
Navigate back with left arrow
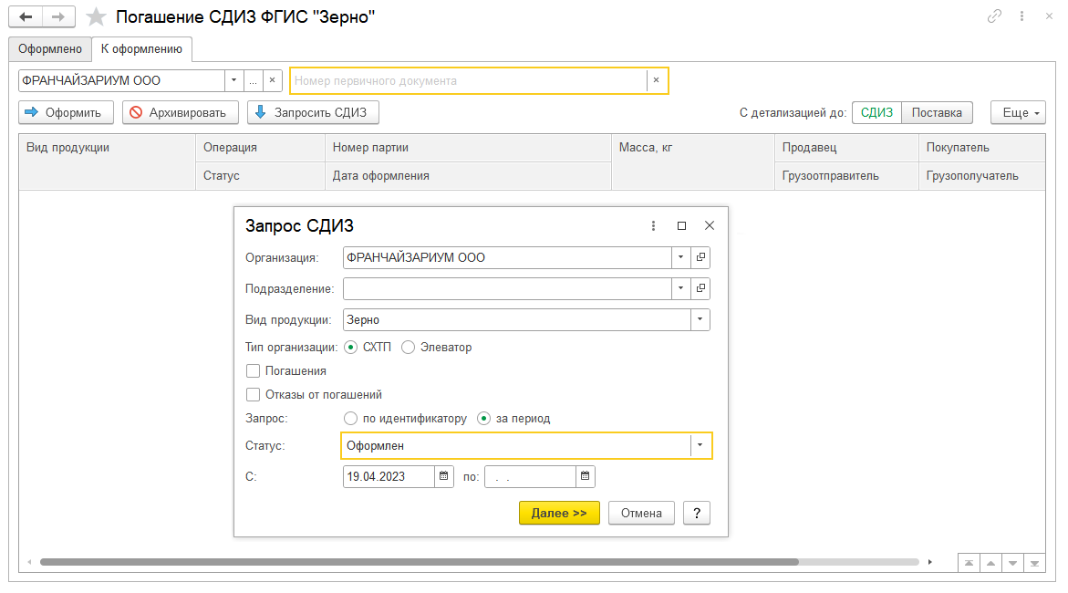click(x=26, y=17)
